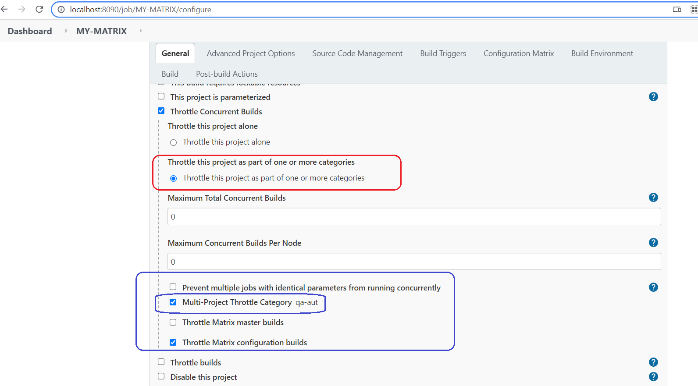The width and height of the screenshot is (698, 386).
Task: Enable 'This project is parameterized' checkbox
Action: coord(161,96)
